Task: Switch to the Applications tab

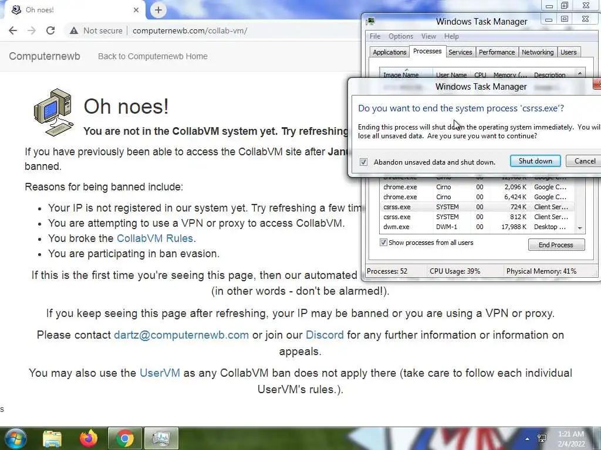Action: click(390, 52)
